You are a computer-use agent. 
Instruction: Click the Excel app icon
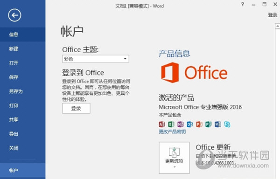point(171,124)
